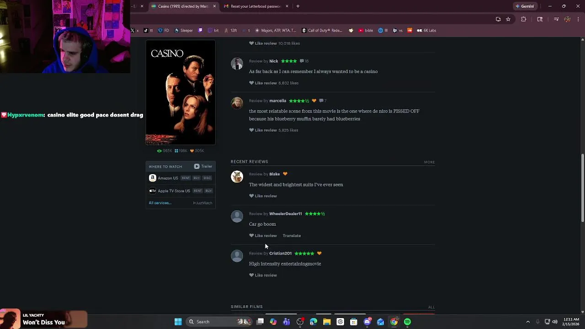585x329 pixels.
Task: View likes count 305K heart
Action: [197, 151]
